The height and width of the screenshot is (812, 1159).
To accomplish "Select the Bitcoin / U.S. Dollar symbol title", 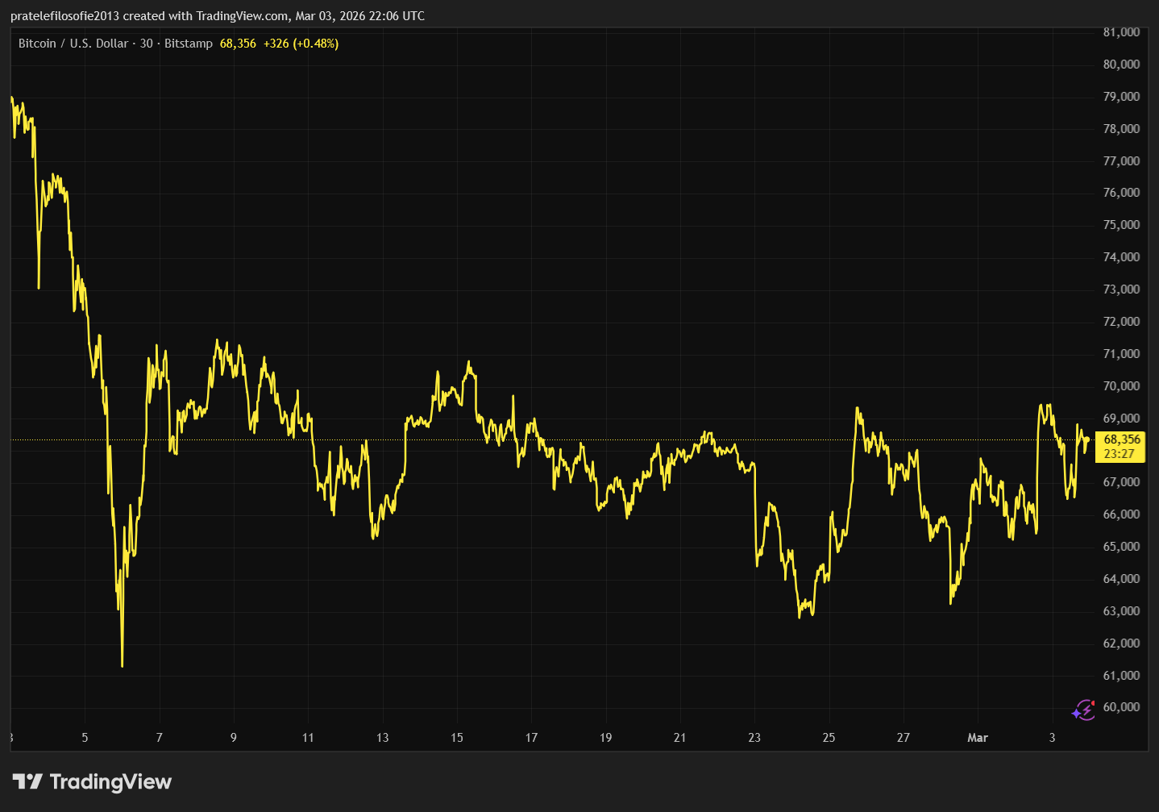I will click(73, 44).
